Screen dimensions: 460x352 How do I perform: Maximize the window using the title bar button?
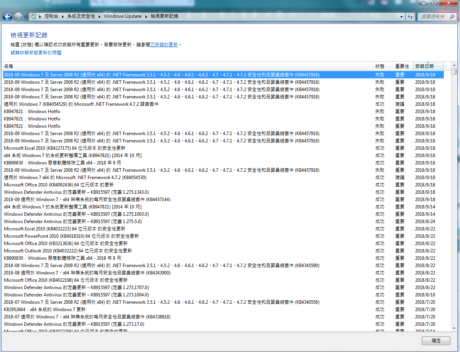coord(434,3)
